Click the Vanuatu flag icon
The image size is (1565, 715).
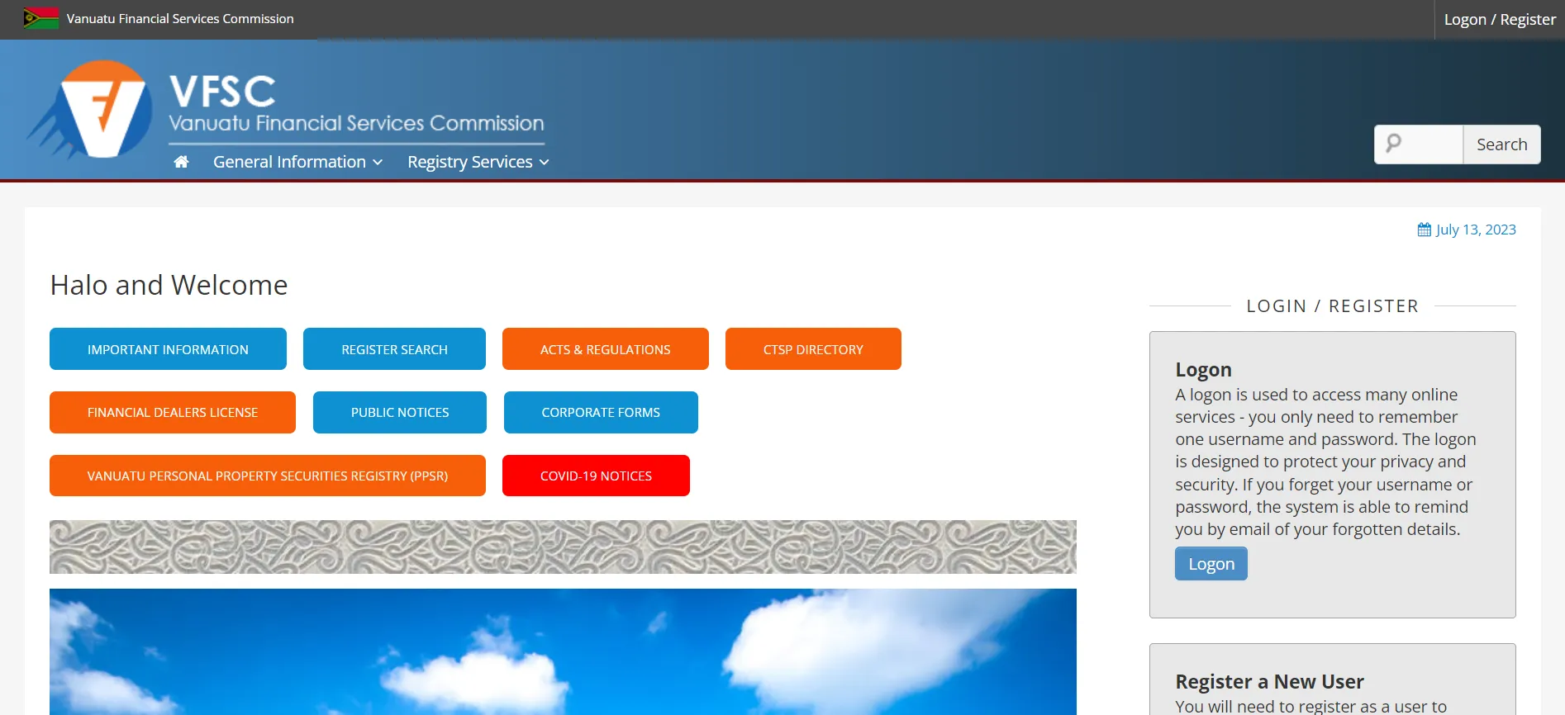pos(41,18)
